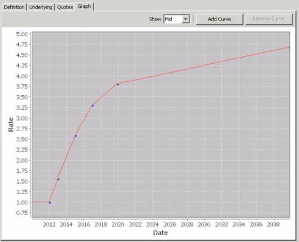The width and height of the screenshot is (299, 242).
Task: Select the Graph tab
Action: click(84, 7)
